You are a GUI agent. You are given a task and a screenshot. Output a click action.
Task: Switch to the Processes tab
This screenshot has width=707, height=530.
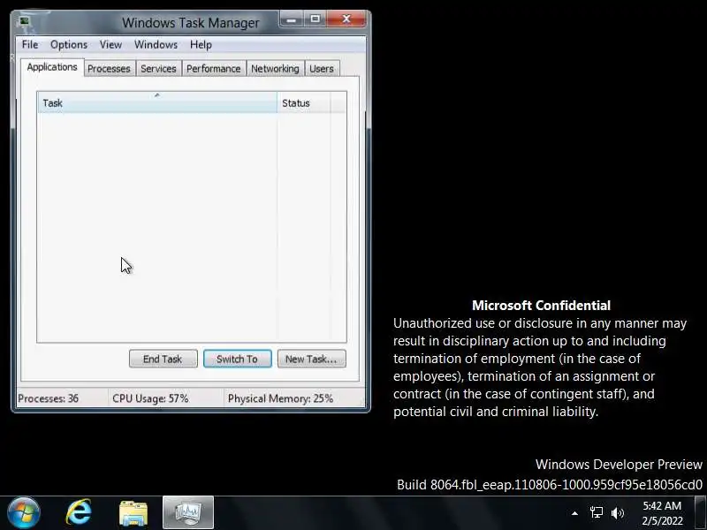(x=109, y=69)
